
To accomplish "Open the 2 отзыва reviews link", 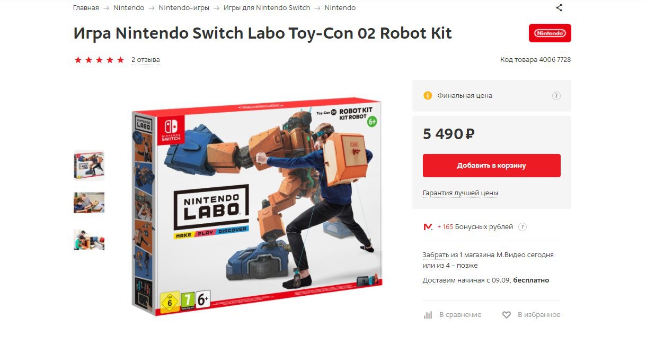I will pyautogui.click(x=146, y=60).
